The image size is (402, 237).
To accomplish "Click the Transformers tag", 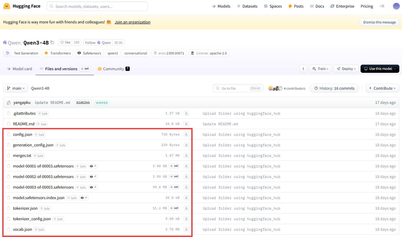I will 58,53.
